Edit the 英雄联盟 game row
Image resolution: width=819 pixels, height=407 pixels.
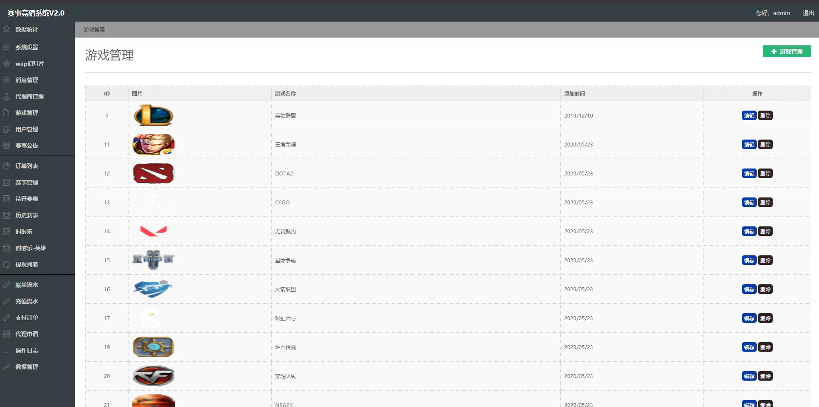pyautogui.click(x=749, y=116)
